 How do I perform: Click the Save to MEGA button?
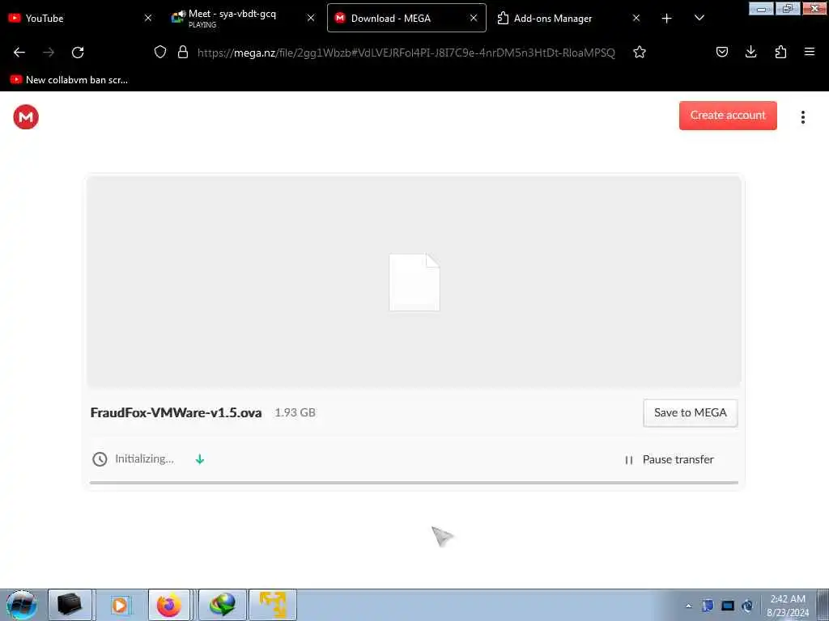click(x=691, y=413)
